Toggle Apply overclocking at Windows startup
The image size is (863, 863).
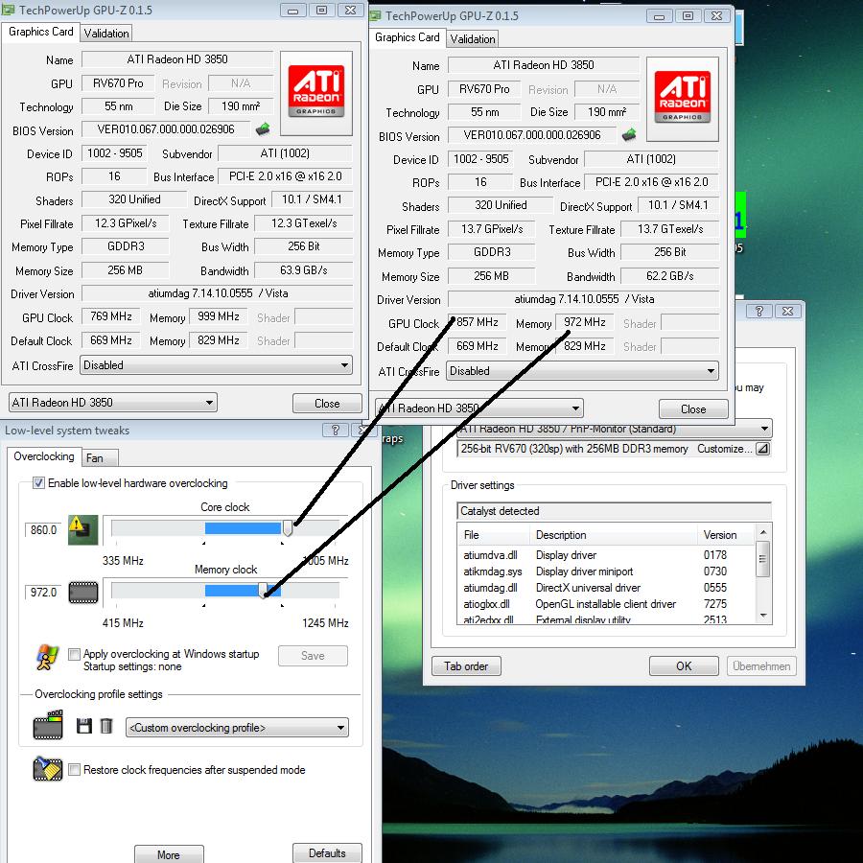pos(74,654)
